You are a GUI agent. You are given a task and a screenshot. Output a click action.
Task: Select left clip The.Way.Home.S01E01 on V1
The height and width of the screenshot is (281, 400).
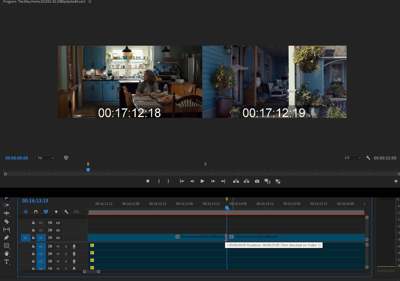(157, 238)
